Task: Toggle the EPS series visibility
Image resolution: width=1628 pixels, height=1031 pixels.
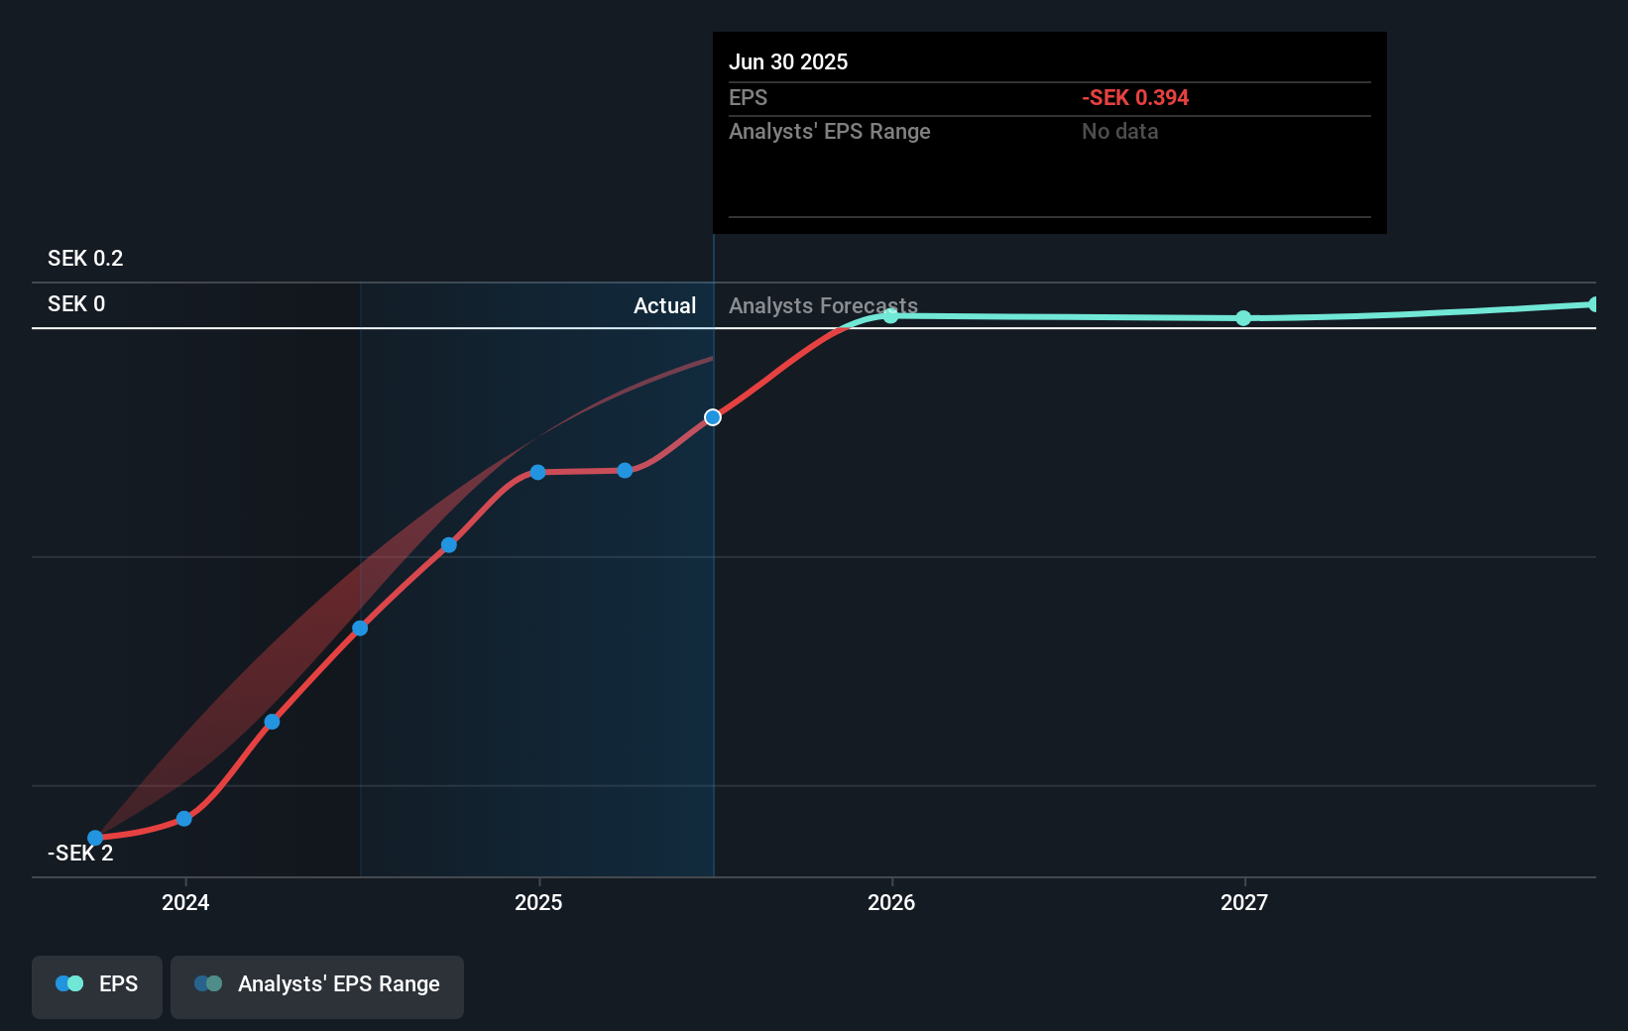Action: pyautogui.click(x=96, y=986)
